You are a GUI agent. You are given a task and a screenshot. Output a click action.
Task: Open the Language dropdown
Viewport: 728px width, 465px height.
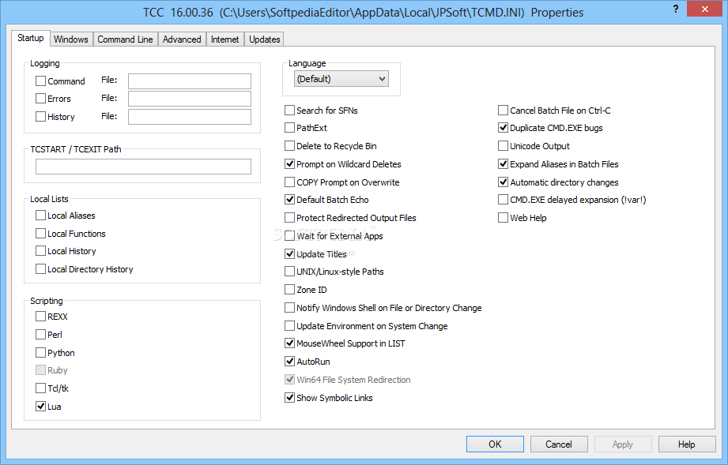(341, 79)
